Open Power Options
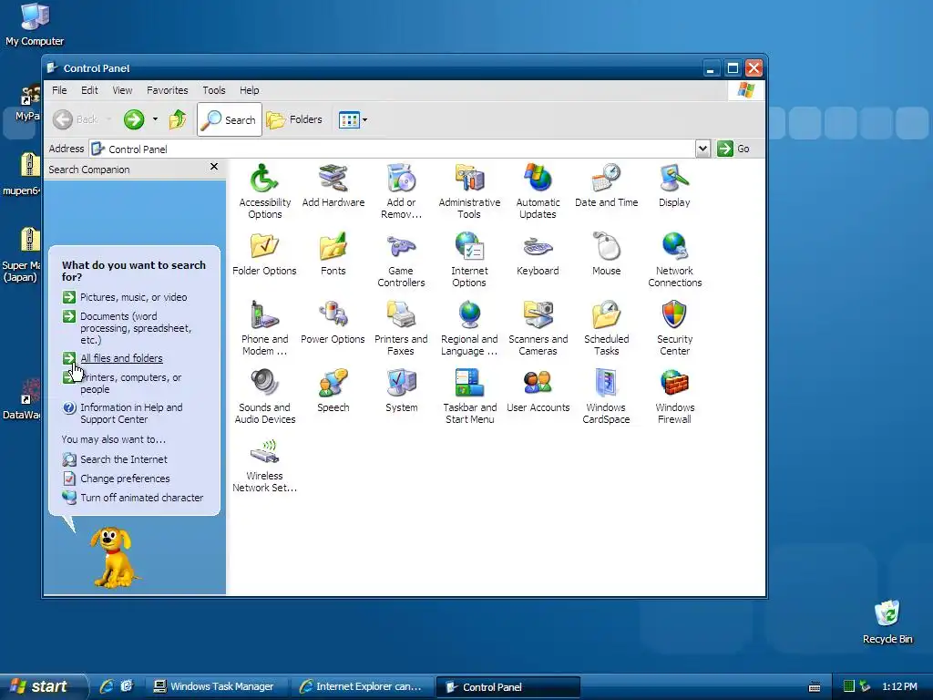Screen dimensions: 933x700 [x=333, y=323]
